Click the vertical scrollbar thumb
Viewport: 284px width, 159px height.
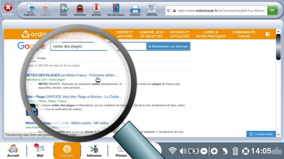click(x=278, y=47)
